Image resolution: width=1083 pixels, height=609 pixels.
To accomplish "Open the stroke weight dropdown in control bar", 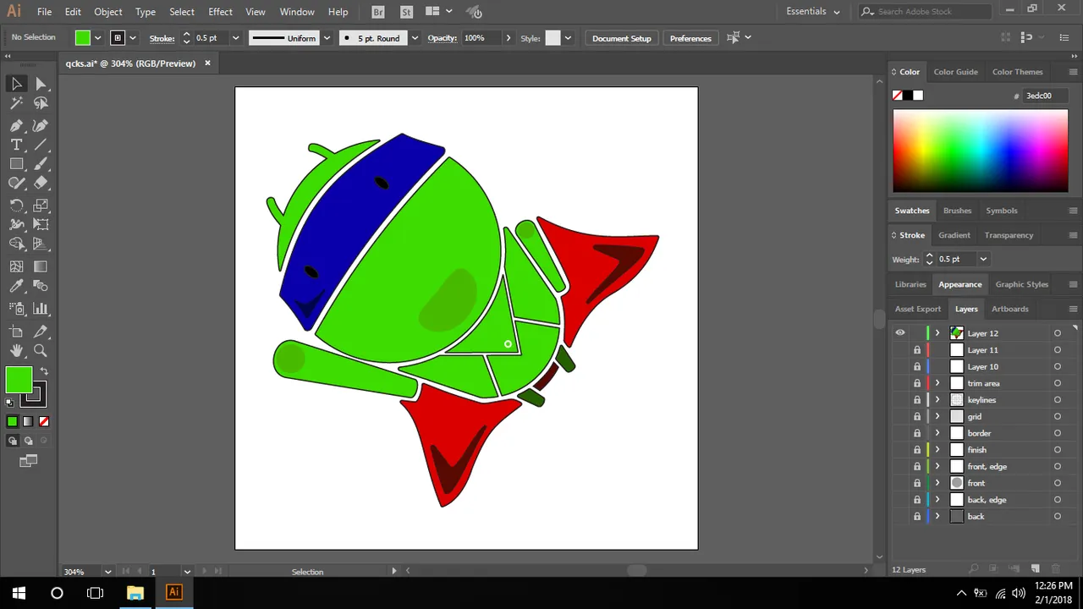I will click(x=235, y=38).
